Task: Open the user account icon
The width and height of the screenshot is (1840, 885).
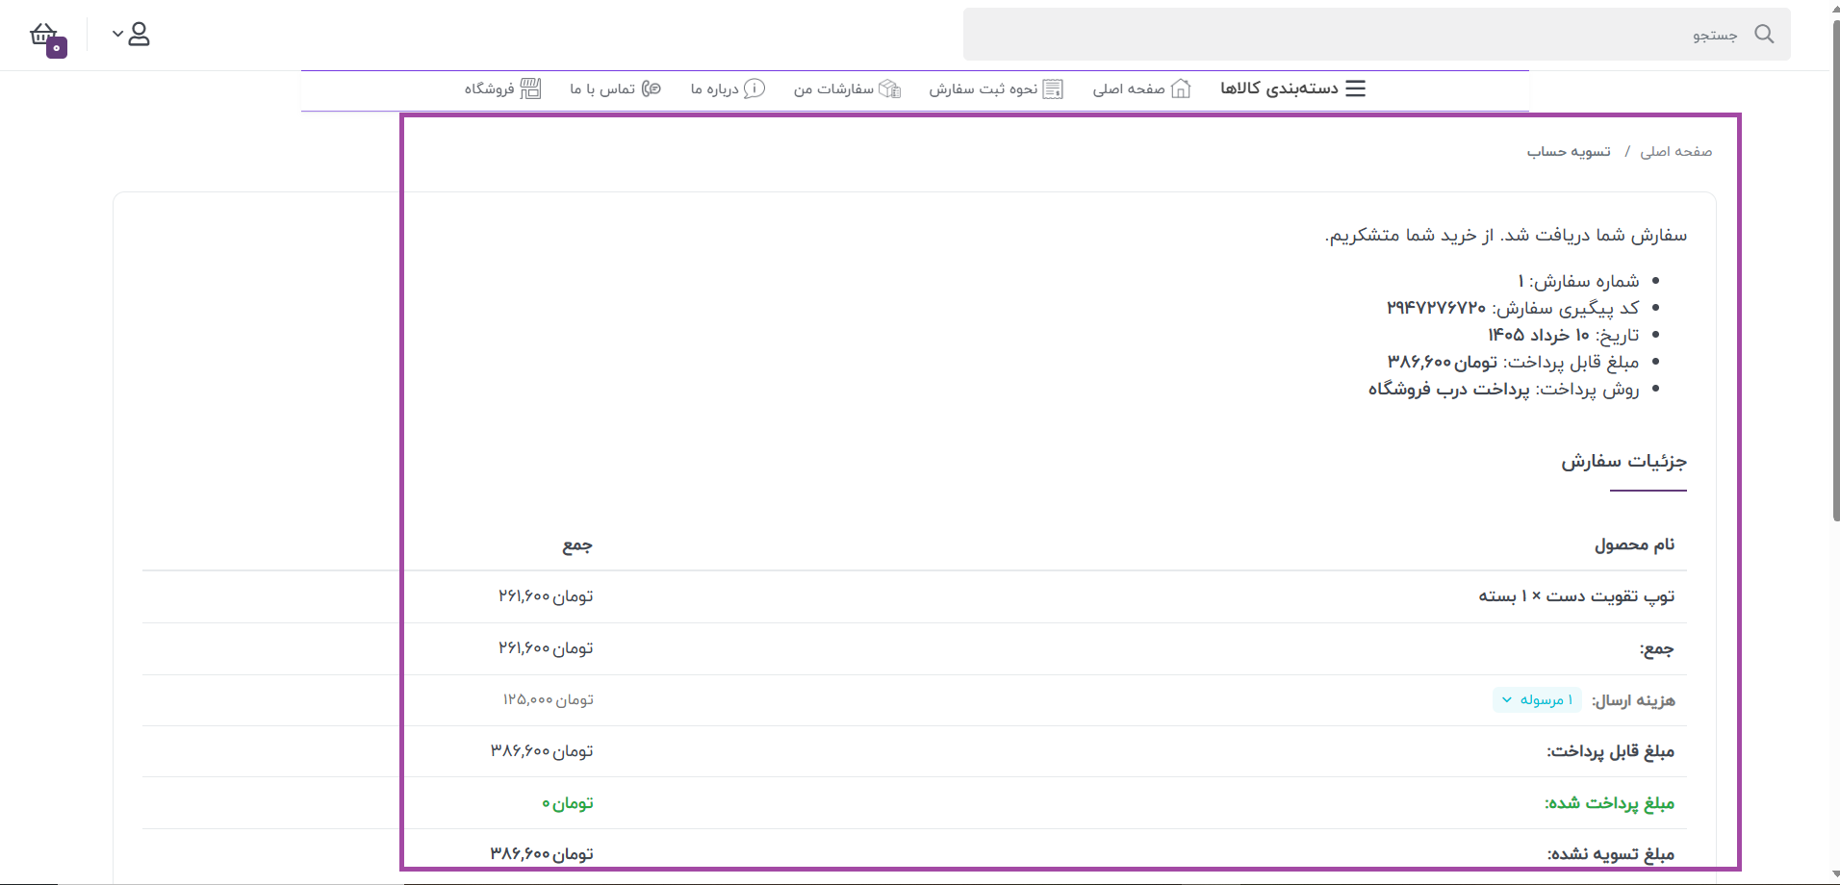Action: (140, 35)
